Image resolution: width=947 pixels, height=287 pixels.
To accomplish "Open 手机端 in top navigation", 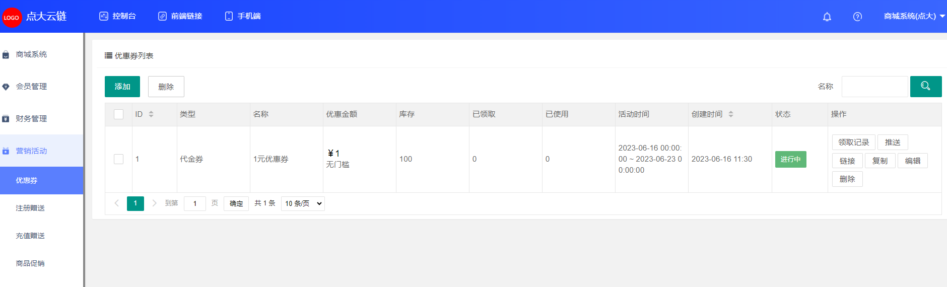I will 243,16.
